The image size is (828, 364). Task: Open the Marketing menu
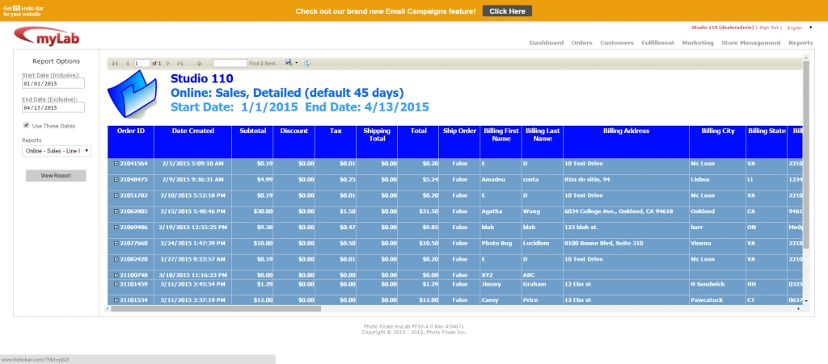coord(698,44)
